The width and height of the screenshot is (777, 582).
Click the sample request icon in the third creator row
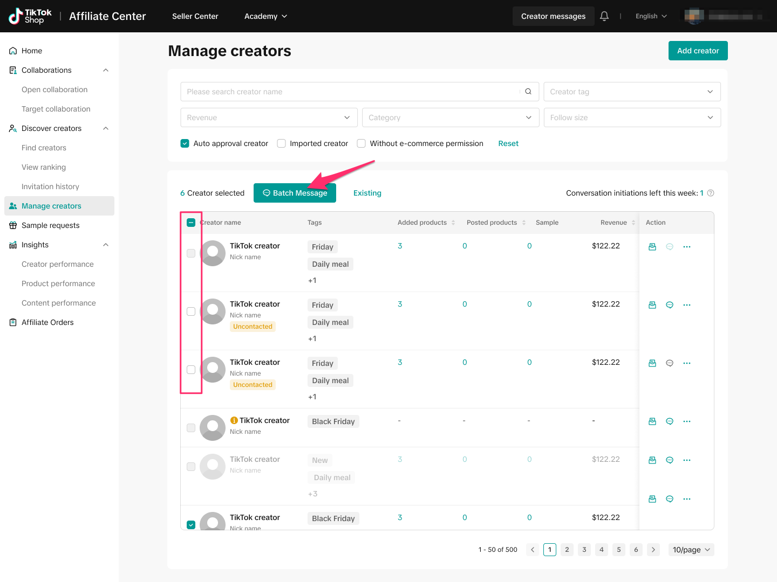click(x=652, y=363)
